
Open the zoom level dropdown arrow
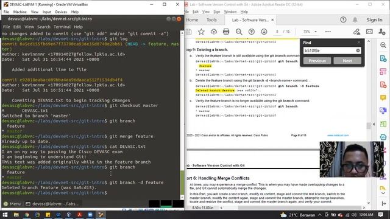point(316,32)
